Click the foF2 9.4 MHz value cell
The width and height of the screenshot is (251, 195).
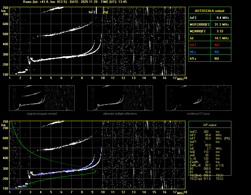point(223,18)
